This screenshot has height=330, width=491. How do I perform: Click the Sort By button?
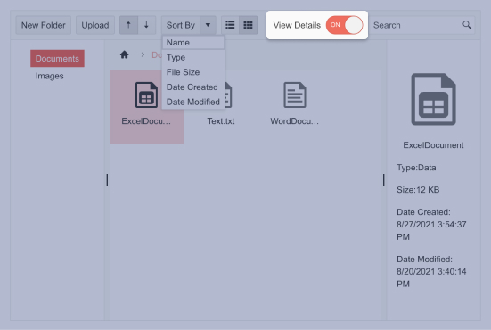point(180,25)
